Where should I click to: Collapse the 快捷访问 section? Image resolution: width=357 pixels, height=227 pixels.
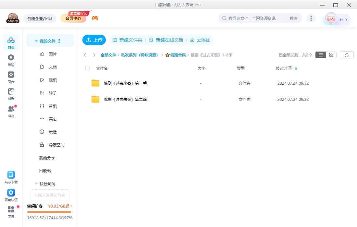36,184
